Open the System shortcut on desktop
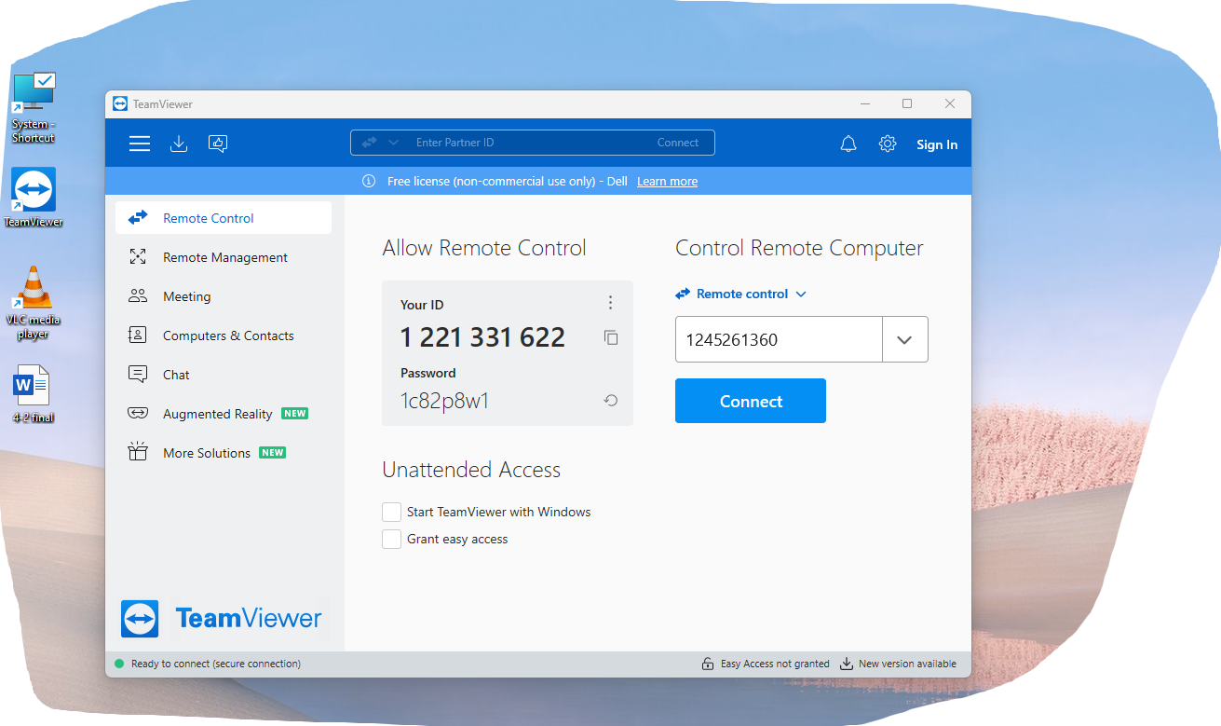This screenshot has width=1221, height=726. pyautogui.click(x=34, y=108)
